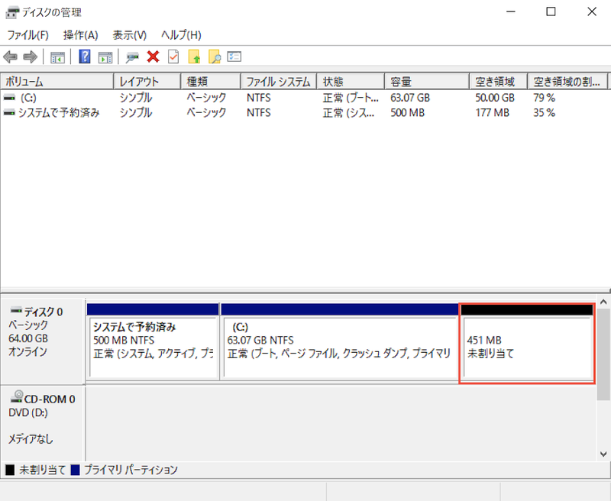Click the Forward arrow toolbar icon
This screenshot has height=501, width=611.
tap(31, 57)
